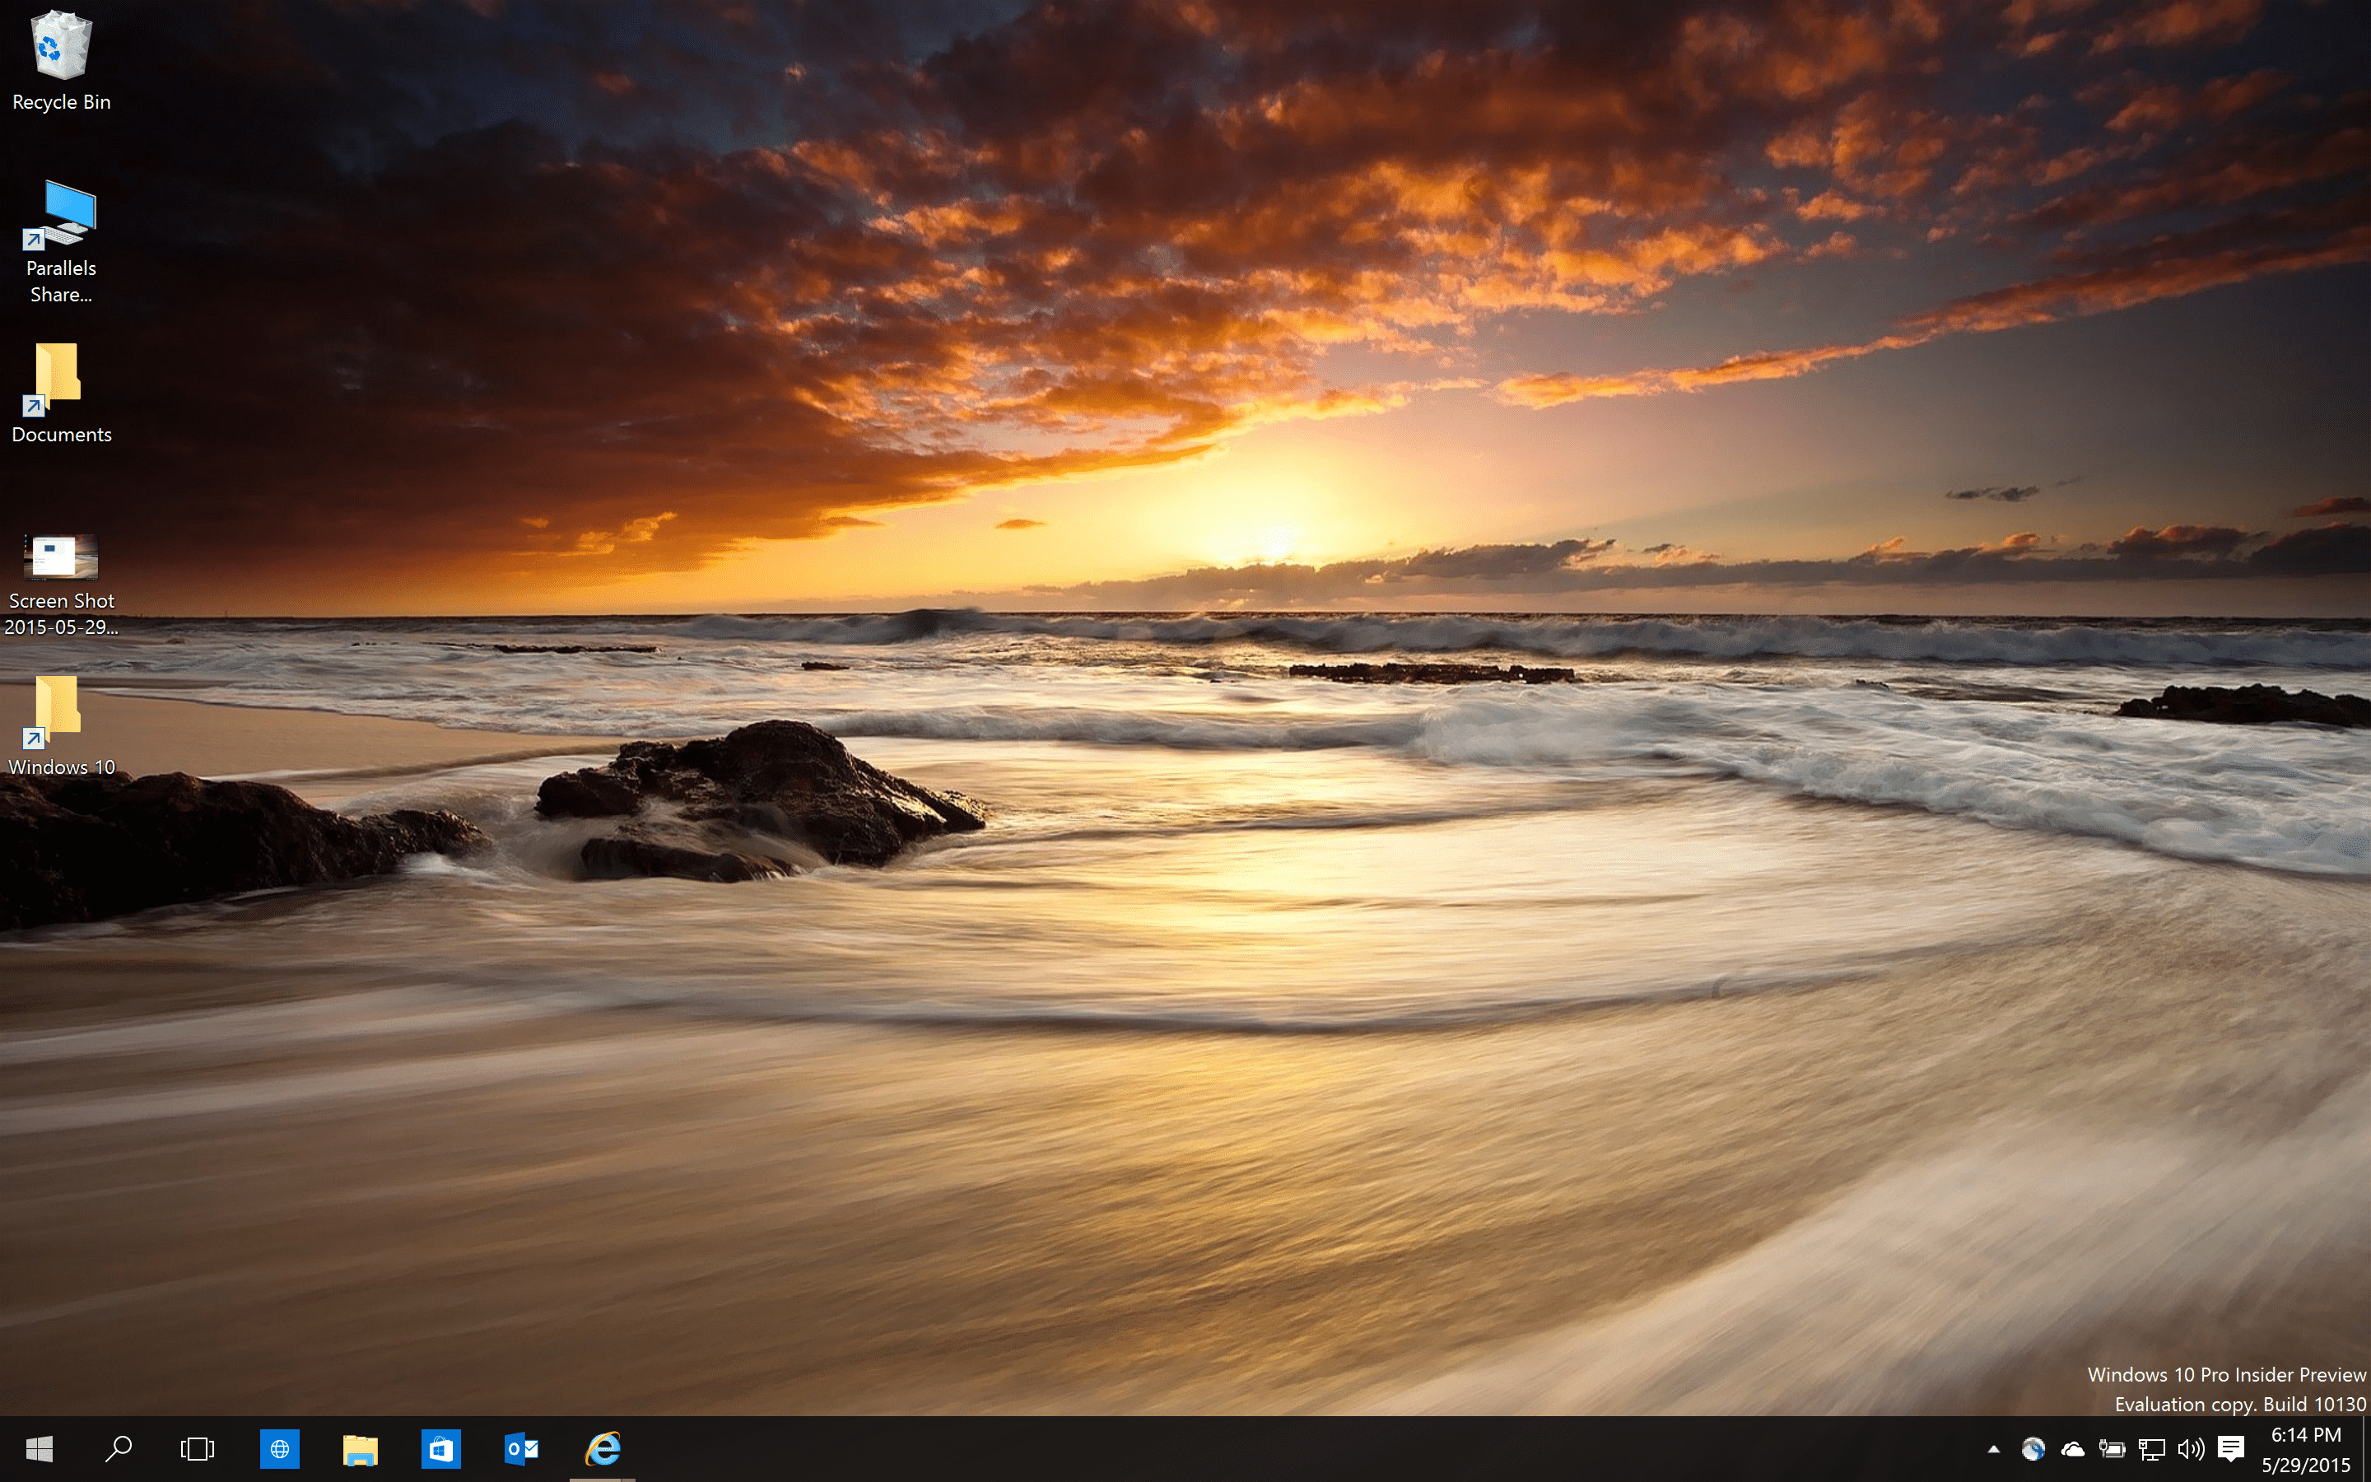This screenshot has height=1482, width=2371.
Task: Click the 'Documents' label text
Action: pos(61,434)
